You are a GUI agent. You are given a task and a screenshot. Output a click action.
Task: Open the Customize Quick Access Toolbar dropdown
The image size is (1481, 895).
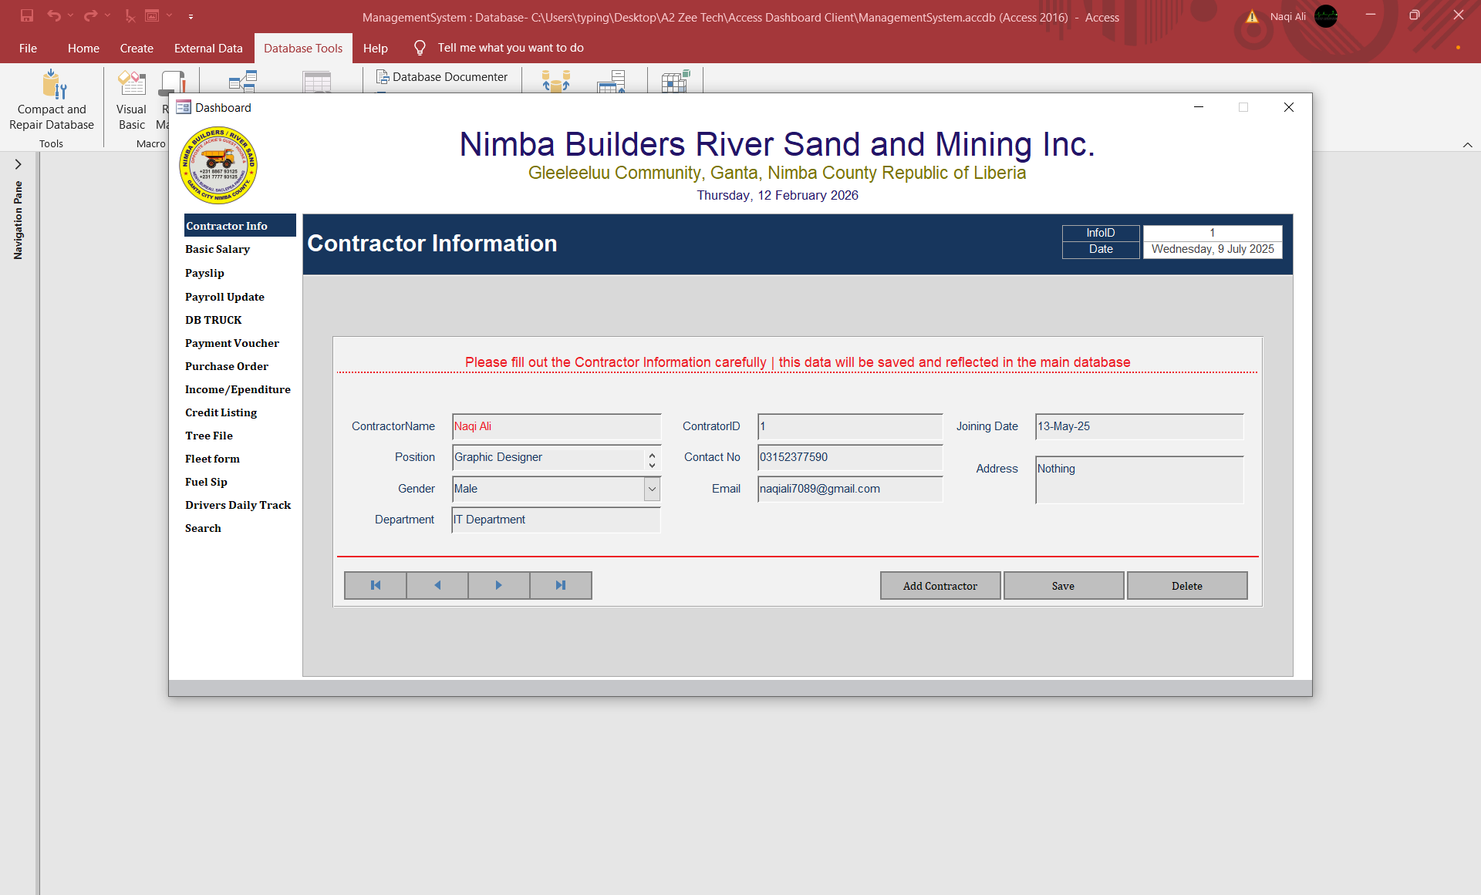pos(191,16)
